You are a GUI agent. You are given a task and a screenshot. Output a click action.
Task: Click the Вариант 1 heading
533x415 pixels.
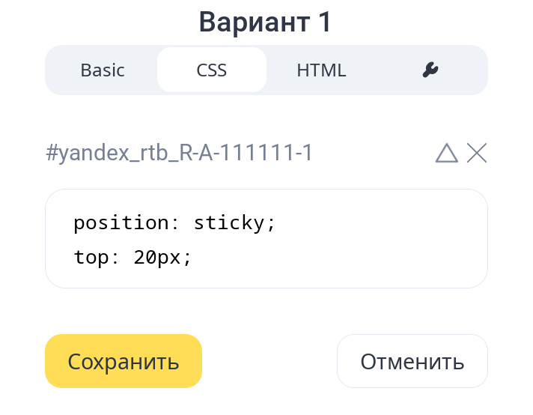tap(266, 22)
